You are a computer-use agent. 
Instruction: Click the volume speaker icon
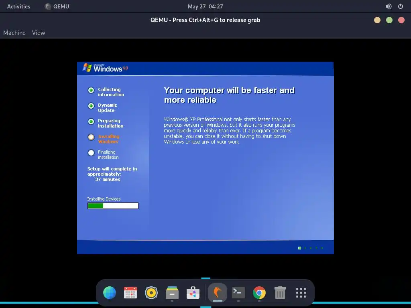coord(389,6)
